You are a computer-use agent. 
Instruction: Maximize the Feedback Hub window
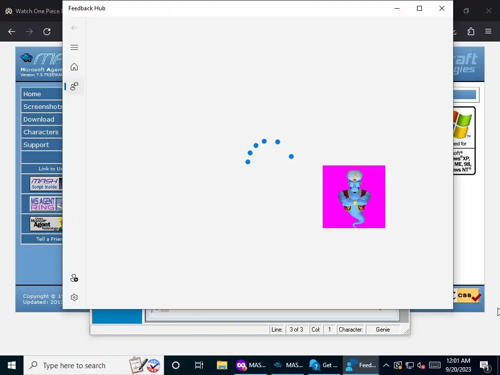point(419,8)
